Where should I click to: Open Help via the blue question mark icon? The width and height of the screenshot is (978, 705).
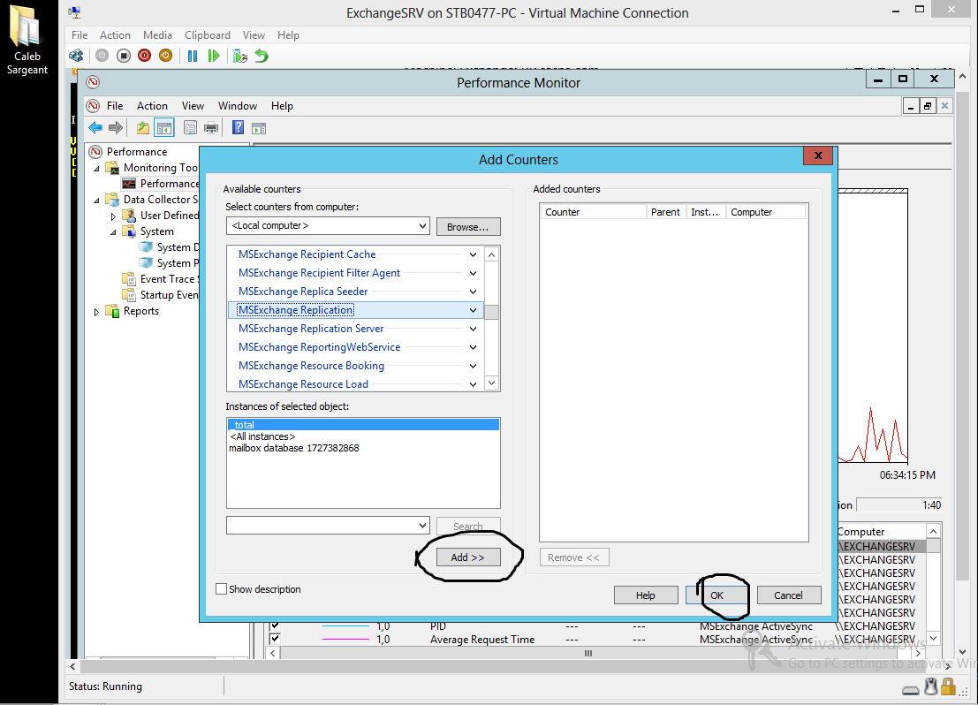(x=239, y=128)
